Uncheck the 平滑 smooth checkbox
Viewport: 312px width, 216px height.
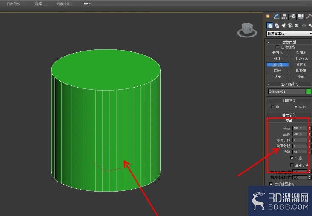tap(292, 158)
